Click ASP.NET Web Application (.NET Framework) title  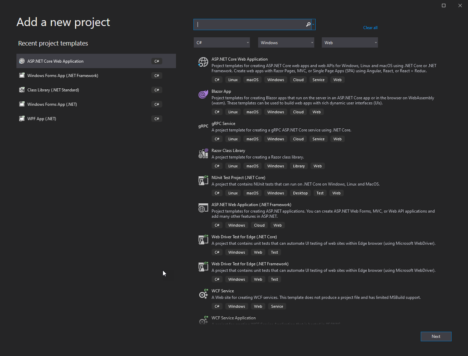tap(251, 205)
